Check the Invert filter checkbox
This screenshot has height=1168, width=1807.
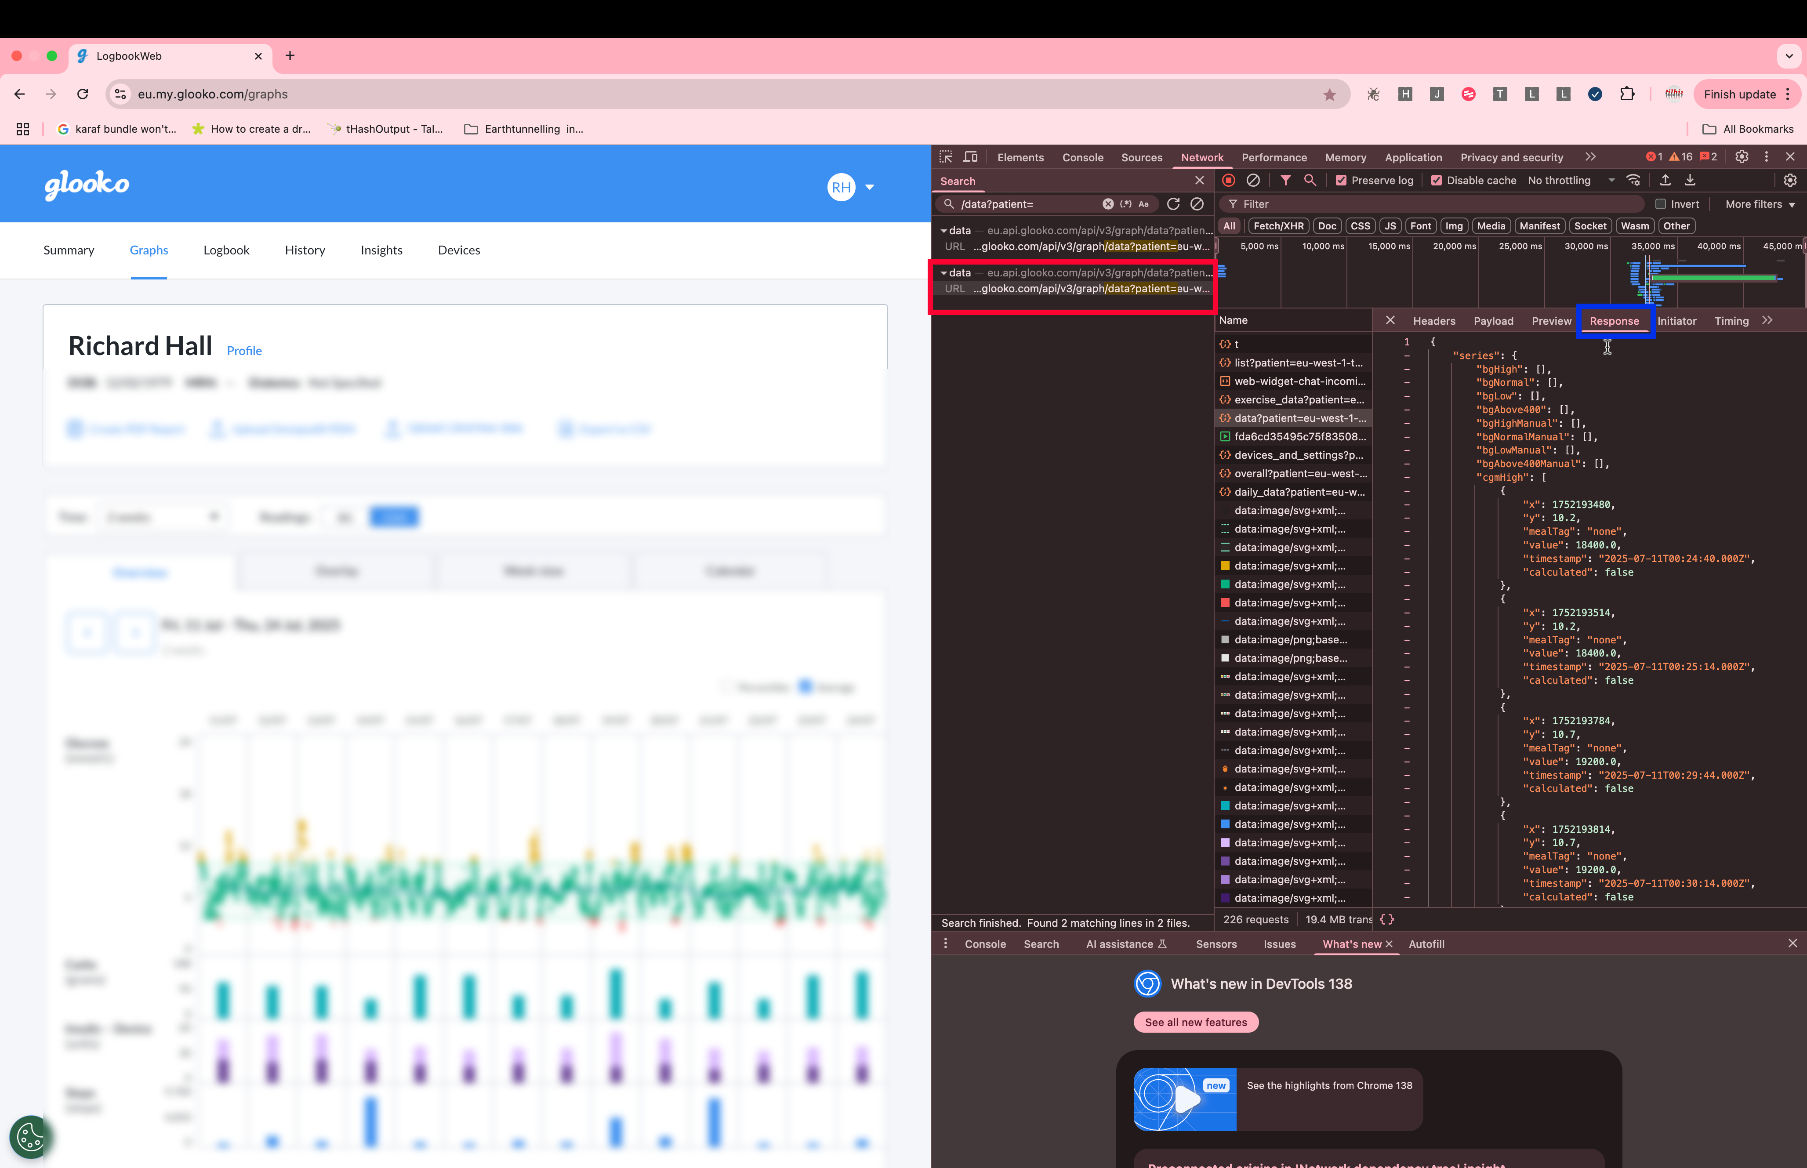click(x=1661, y=204)
